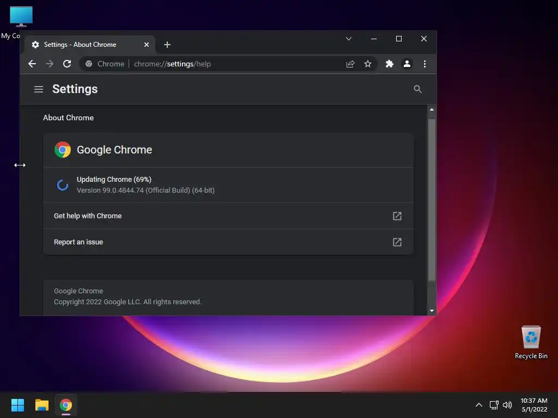Screen dimensions: 558x418
Task: Click the Chrome taskbar icon
Action: pos(66,405)
